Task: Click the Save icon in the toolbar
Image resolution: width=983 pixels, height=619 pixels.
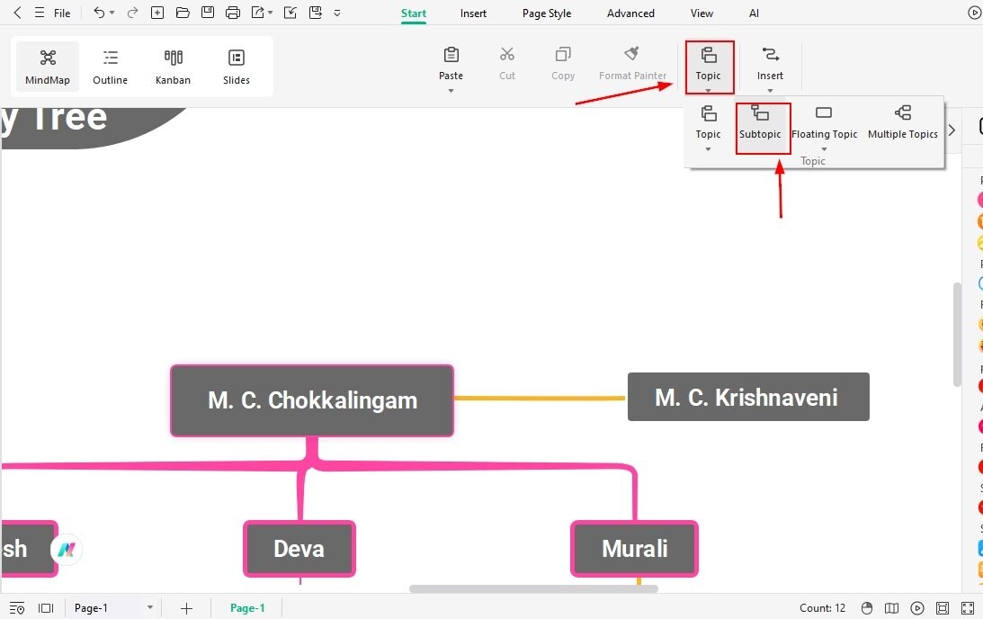Action: click(207, 12)
